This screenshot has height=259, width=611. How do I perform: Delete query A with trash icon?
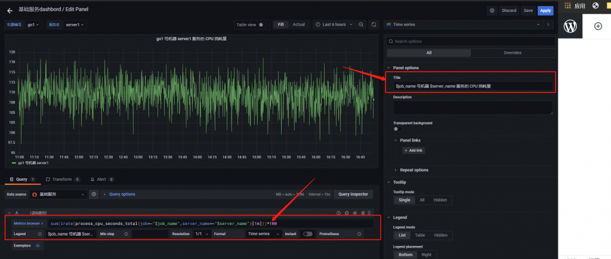pyautogui.click(x=363, y=213)
